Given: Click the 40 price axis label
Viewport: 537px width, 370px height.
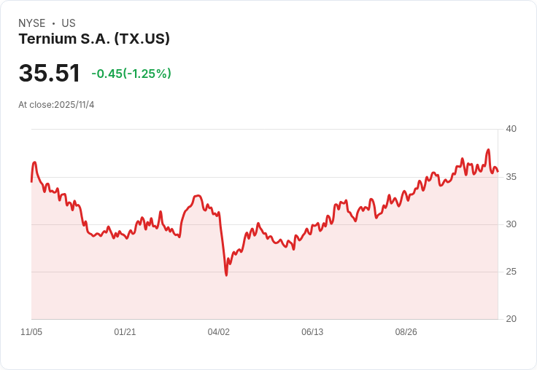Looking at the screenshot, I should click(511, 129).
